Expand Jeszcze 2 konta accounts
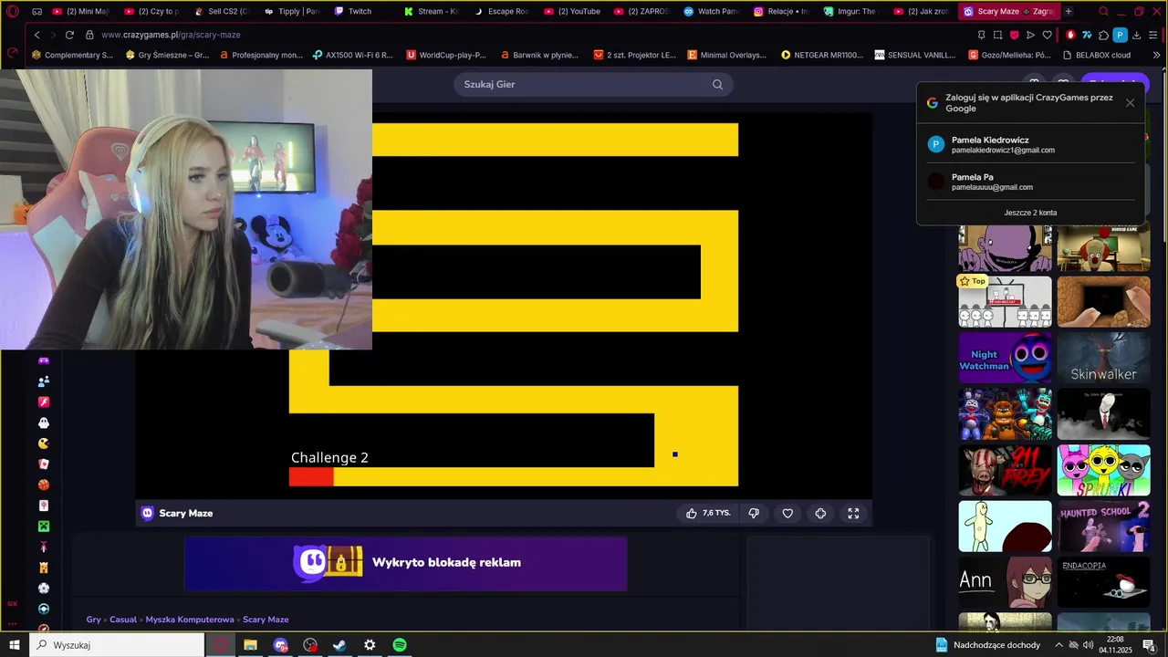This screenshot has height=657, width=1168. pos(1030,213)
